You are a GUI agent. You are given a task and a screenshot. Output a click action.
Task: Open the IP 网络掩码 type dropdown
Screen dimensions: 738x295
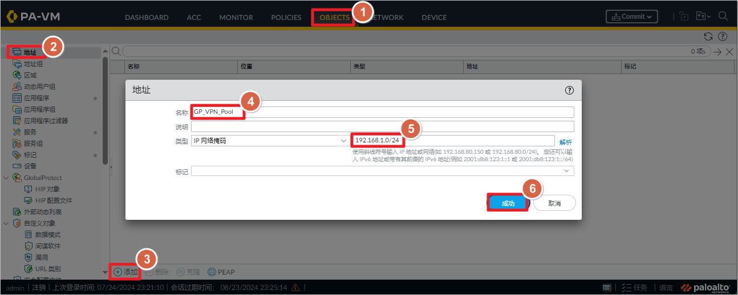click(269, 141)
